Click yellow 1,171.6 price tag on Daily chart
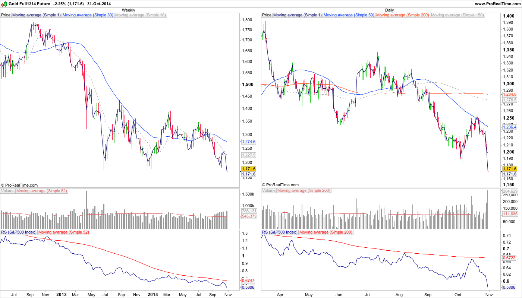Viewport: 522px width, 298px height. pyautogui.click(x=510, y=169)
